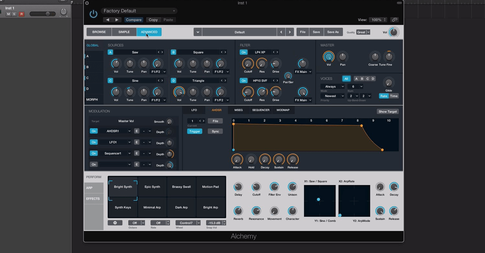The height and width of the screenshot is (253, 485).
Task: Open the Control7 wheel assignment dropdown
Action: pyautogui.click(x=188, y=222)
